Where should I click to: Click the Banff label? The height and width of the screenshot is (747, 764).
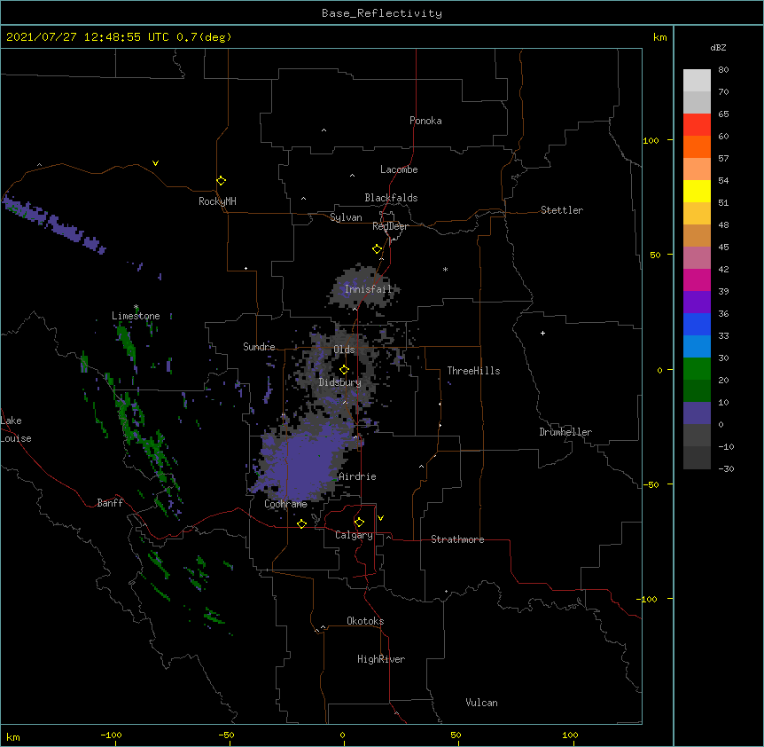coord(110,503)
